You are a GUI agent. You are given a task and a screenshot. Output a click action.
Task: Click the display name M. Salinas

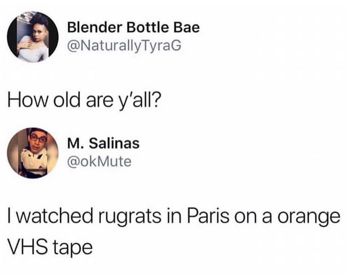click(x=103, y=144)
